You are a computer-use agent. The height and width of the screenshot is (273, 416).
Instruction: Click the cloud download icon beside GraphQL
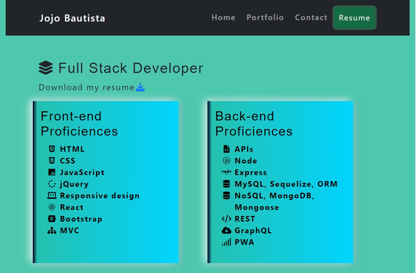pyautogui.click(x=226, y=230)
